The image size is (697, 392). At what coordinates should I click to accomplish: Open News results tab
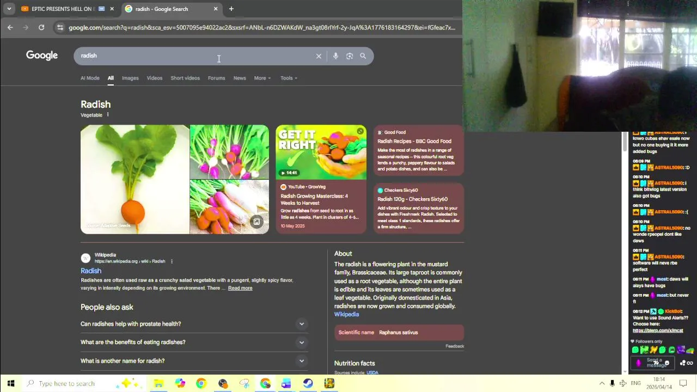(240, 78)
